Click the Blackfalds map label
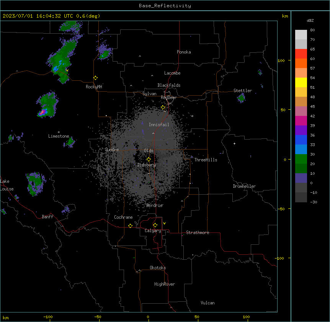 169,85
